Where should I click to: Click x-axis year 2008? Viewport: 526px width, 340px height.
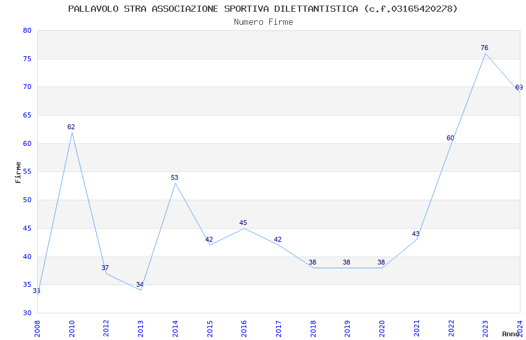pos(37,329)
